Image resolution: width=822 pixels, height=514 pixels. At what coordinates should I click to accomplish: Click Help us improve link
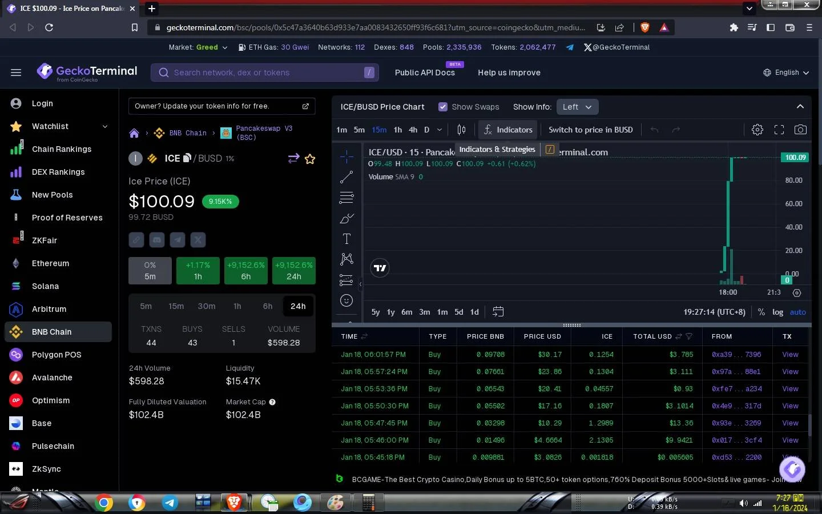click(509, 73)
